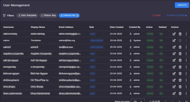Click the Actions column header
The image size is (190, 102).
tap(175, 27)
